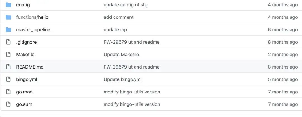
Task: Open the README.md file
Action: 30,67
